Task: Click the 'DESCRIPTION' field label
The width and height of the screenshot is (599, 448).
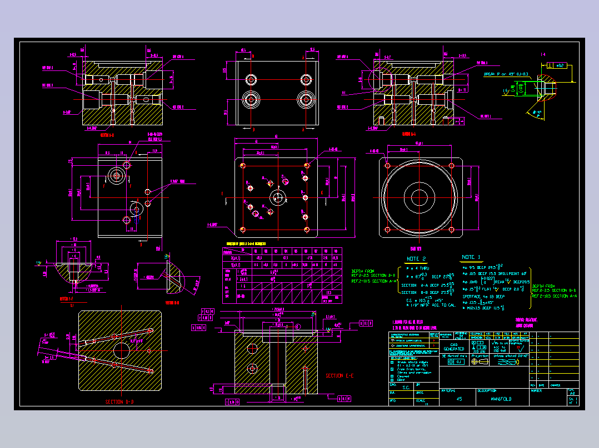Action: [487, 390]
